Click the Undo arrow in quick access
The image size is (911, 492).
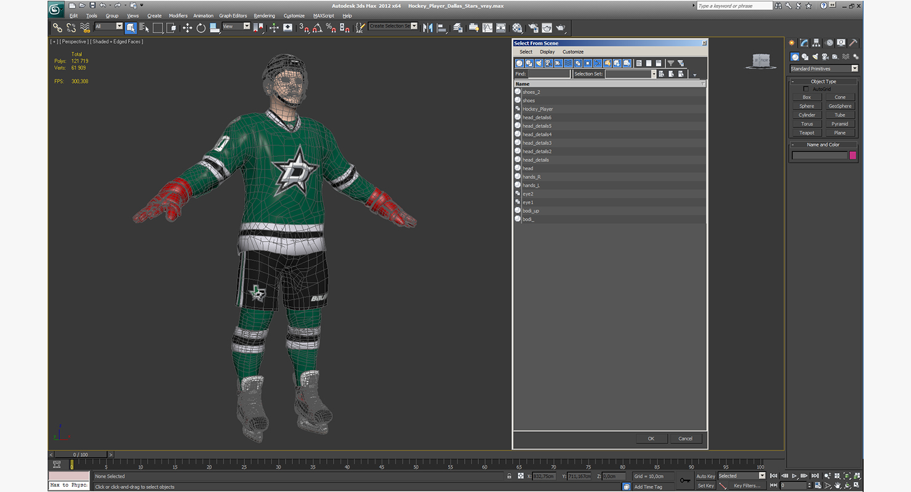pyautogui.click(x=102, y=6)
